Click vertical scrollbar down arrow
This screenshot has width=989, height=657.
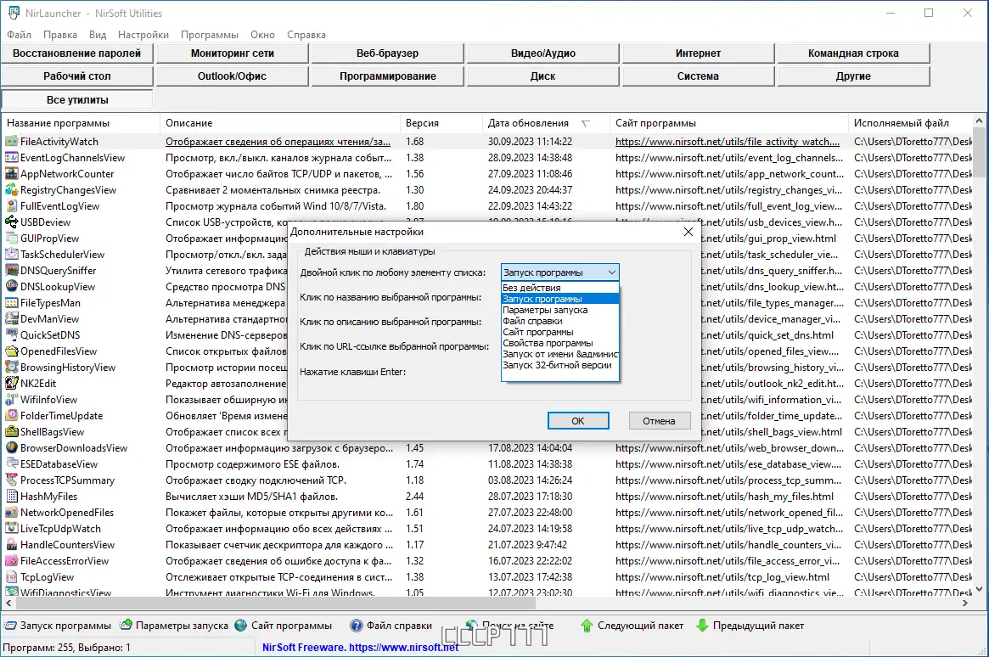pyautogui.click(x=979, y=589)
